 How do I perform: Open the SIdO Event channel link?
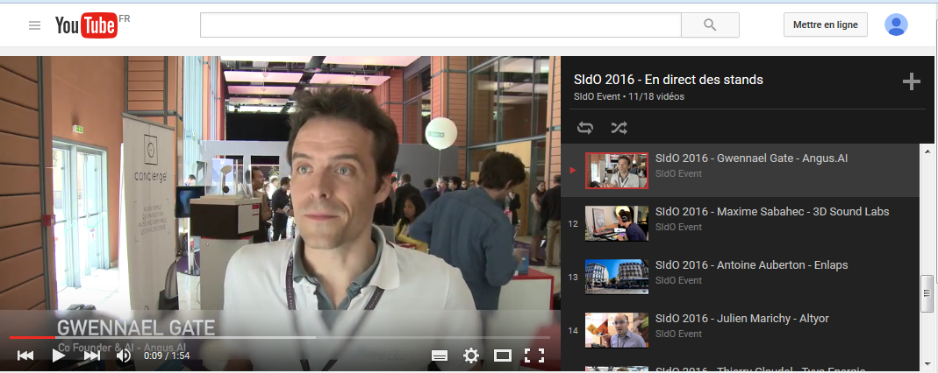click(597, 96)
